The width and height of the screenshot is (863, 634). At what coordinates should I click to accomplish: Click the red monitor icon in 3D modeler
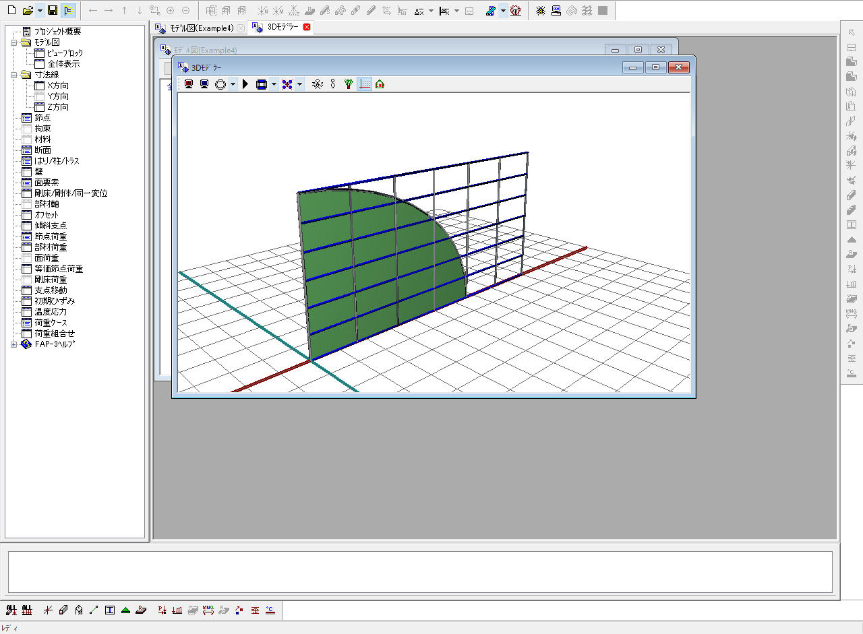pos(189,84)
